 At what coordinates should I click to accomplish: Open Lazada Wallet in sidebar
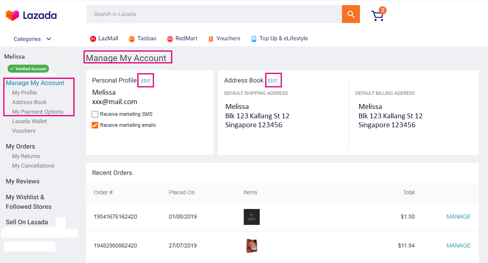coord(30,122)
